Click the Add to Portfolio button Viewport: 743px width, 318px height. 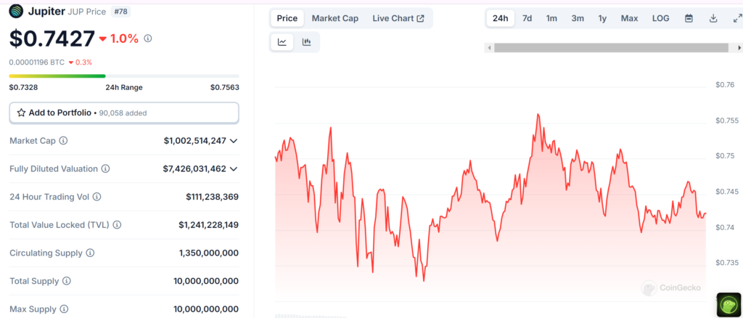click(124, 113)
